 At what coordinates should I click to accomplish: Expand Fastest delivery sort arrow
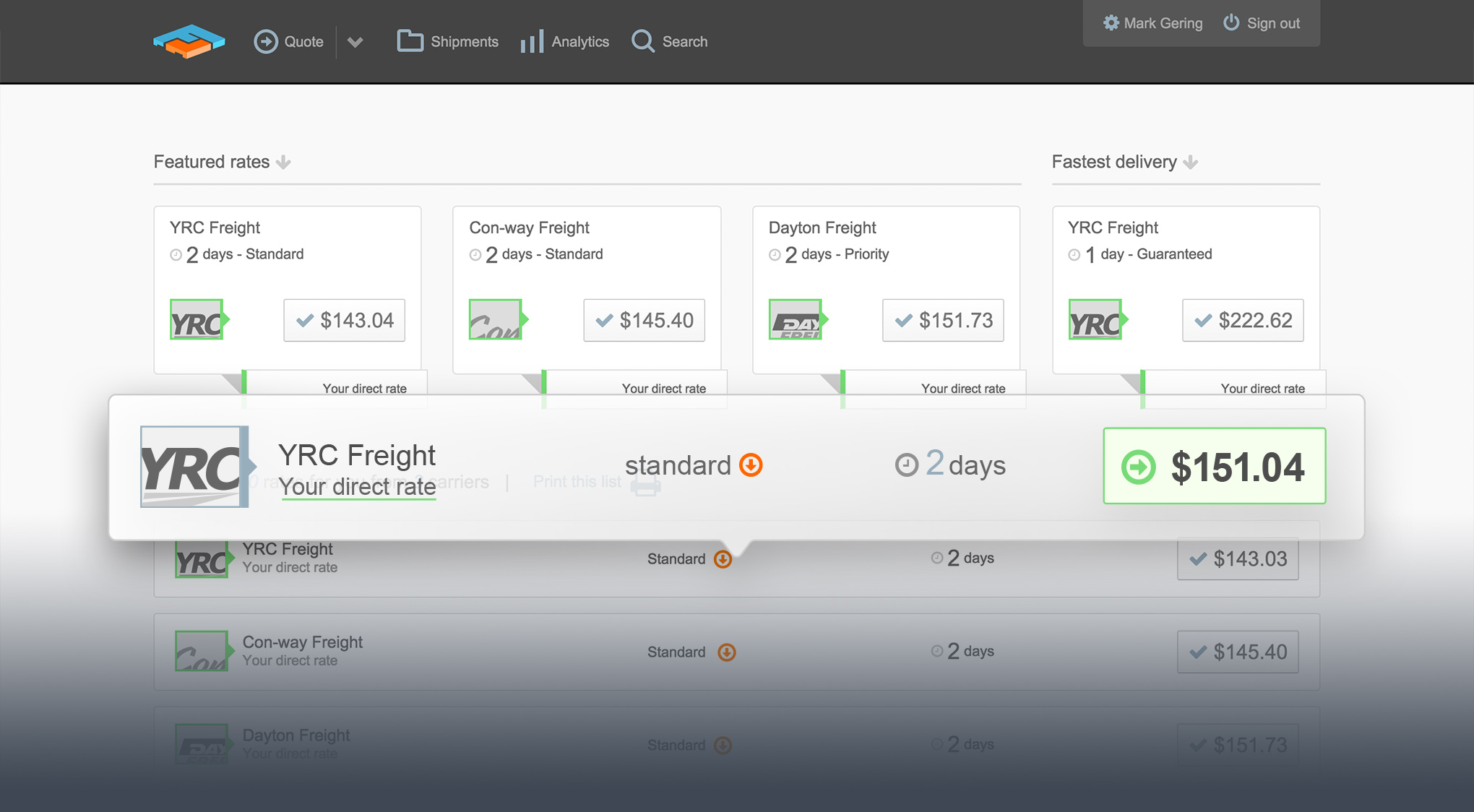click(1191, 162)
